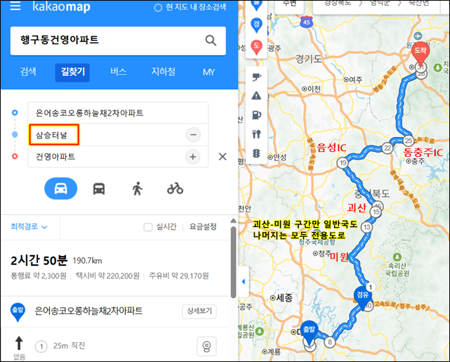Viewport: 450px width, 362px height.
Task: Click the 상세보기 button for departure
Action: (x=199, y=311)
